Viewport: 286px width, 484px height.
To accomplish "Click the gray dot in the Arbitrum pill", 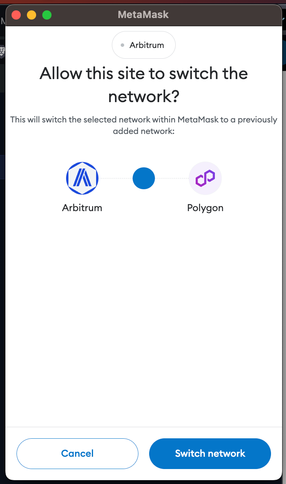I will pyautogui.click(x=122, y=45).
